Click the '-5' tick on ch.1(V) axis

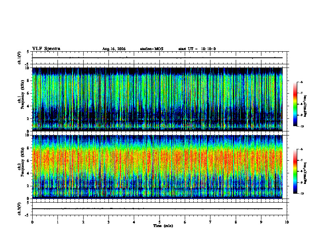coord(27,64)
